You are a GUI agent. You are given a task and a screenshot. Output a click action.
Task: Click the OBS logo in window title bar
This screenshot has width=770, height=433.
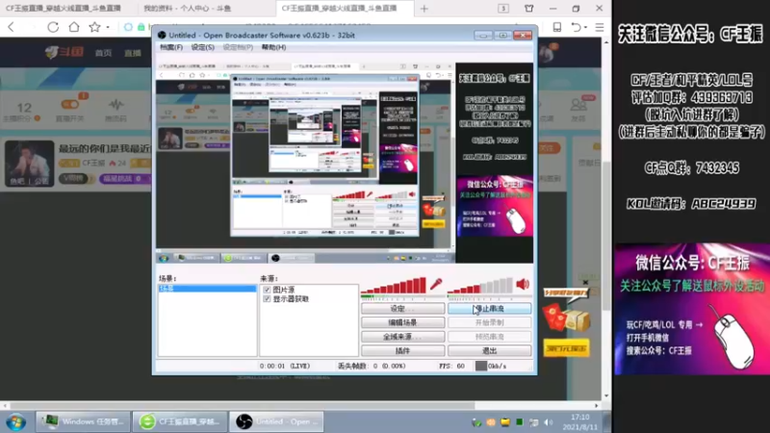click(x=162, y=36)
